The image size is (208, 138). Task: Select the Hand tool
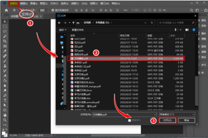pos(5,115)
